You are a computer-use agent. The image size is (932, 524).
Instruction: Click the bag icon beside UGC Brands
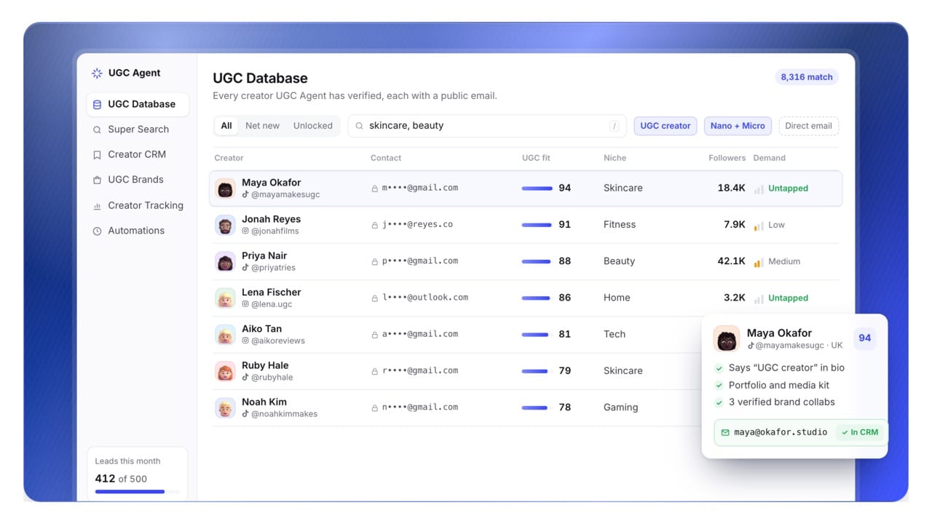[97, 180]
